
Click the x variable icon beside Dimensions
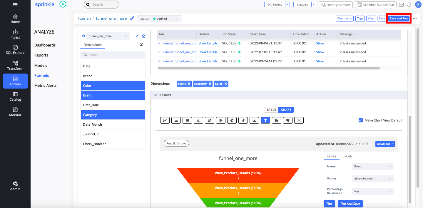(141, 45)
